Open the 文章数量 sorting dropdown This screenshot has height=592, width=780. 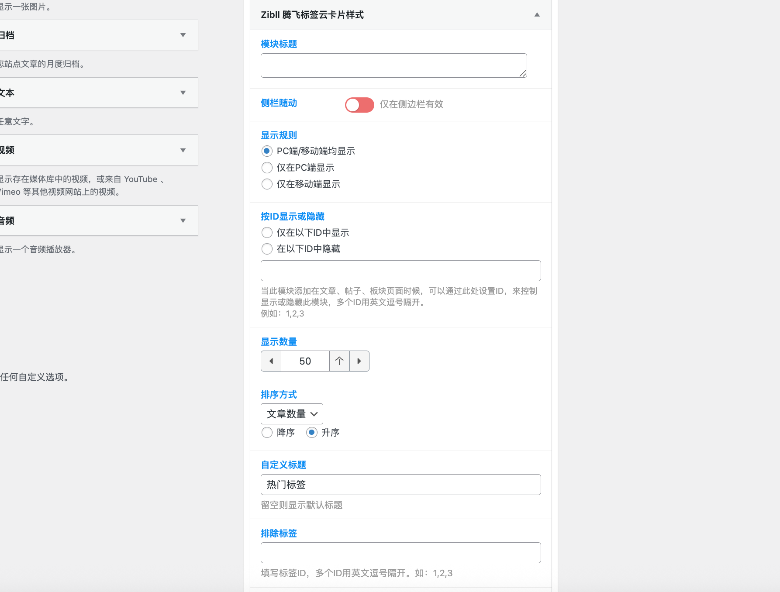[x=292, y=413]
